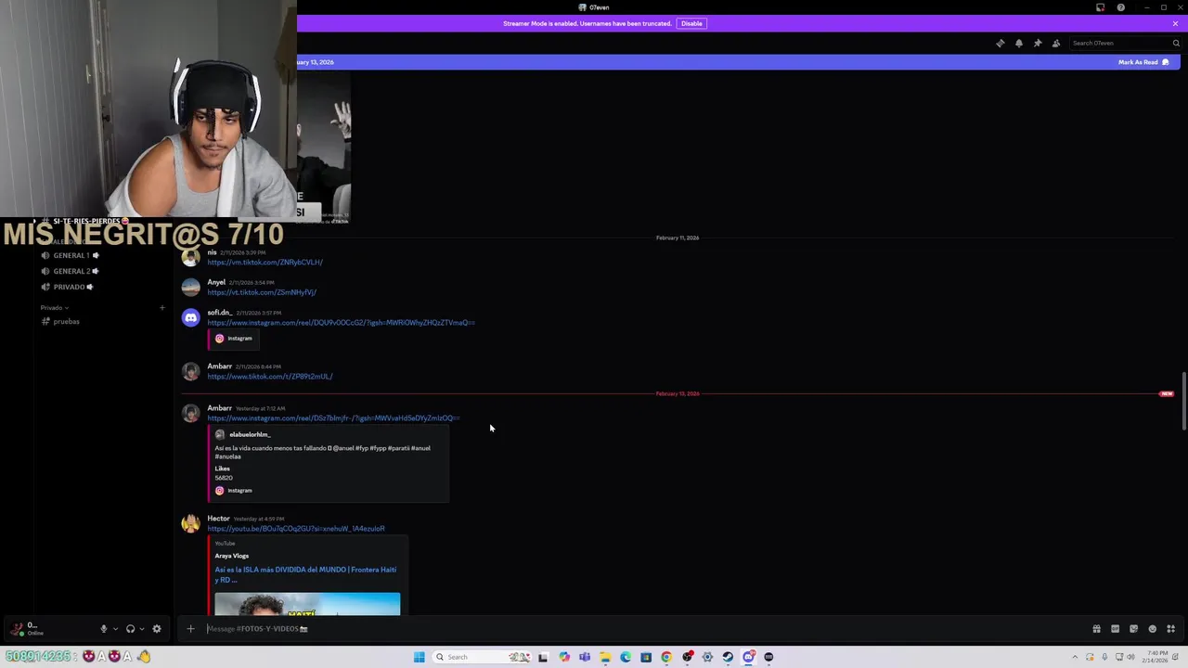This screenshot has width=1188, height=668.
Task: Click Hector's avatar
Action: coord(190,523)
